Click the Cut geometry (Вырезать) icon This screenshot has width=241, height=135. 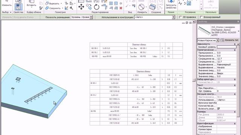tap(47, 3)
